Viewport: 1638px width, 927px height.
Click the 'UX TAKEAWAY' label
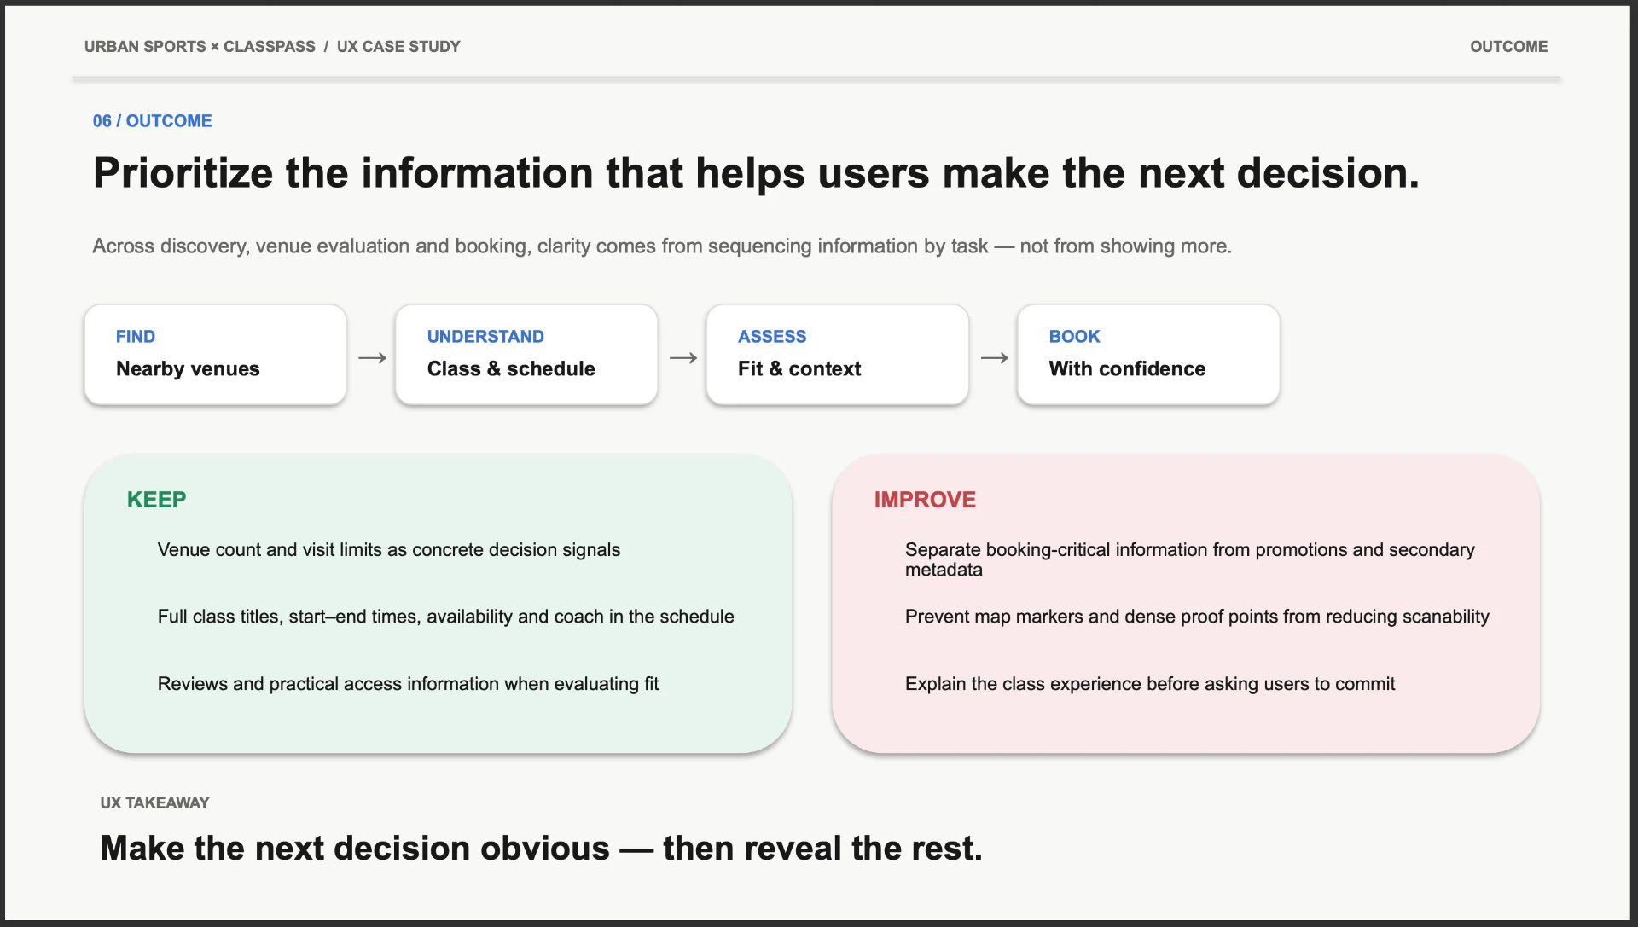coord(154,803)
